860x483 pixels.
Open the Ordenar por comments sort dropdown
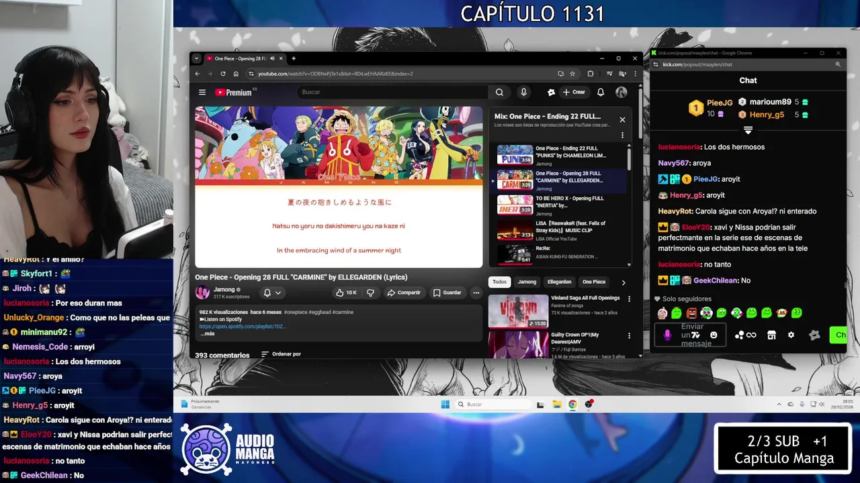[x=281, y=354]
